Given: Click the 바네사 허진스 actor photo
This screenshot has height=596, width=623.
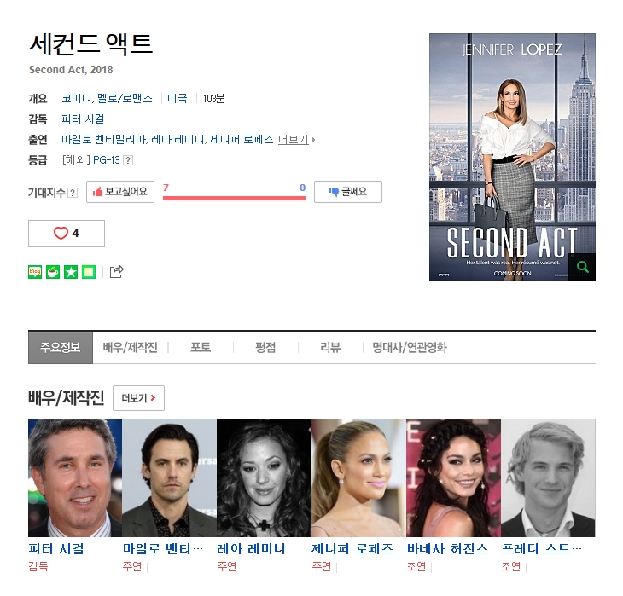Looking at the screenshot, I should point(453,477).
